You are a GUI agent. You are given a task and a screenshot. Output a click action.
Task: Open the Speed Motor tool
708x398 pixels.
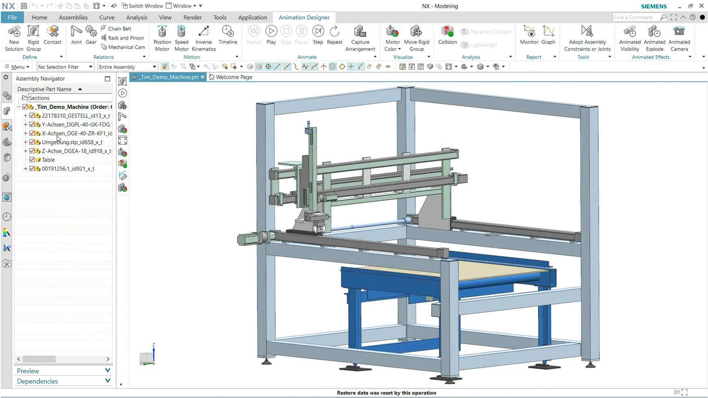(181, 36)
